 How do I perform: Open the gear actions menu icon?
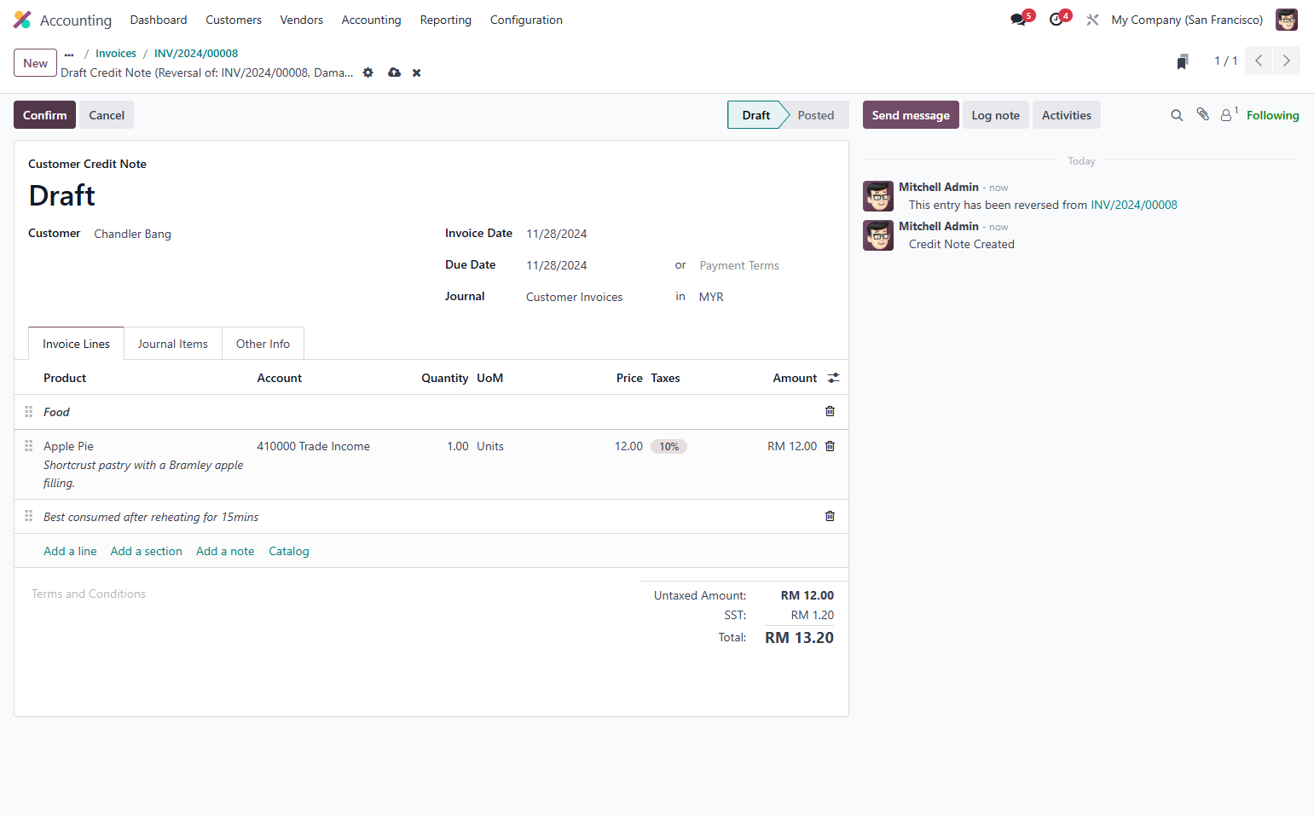[368, 72]
